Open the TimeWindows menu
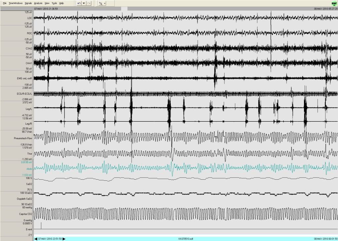 [16, 3]
